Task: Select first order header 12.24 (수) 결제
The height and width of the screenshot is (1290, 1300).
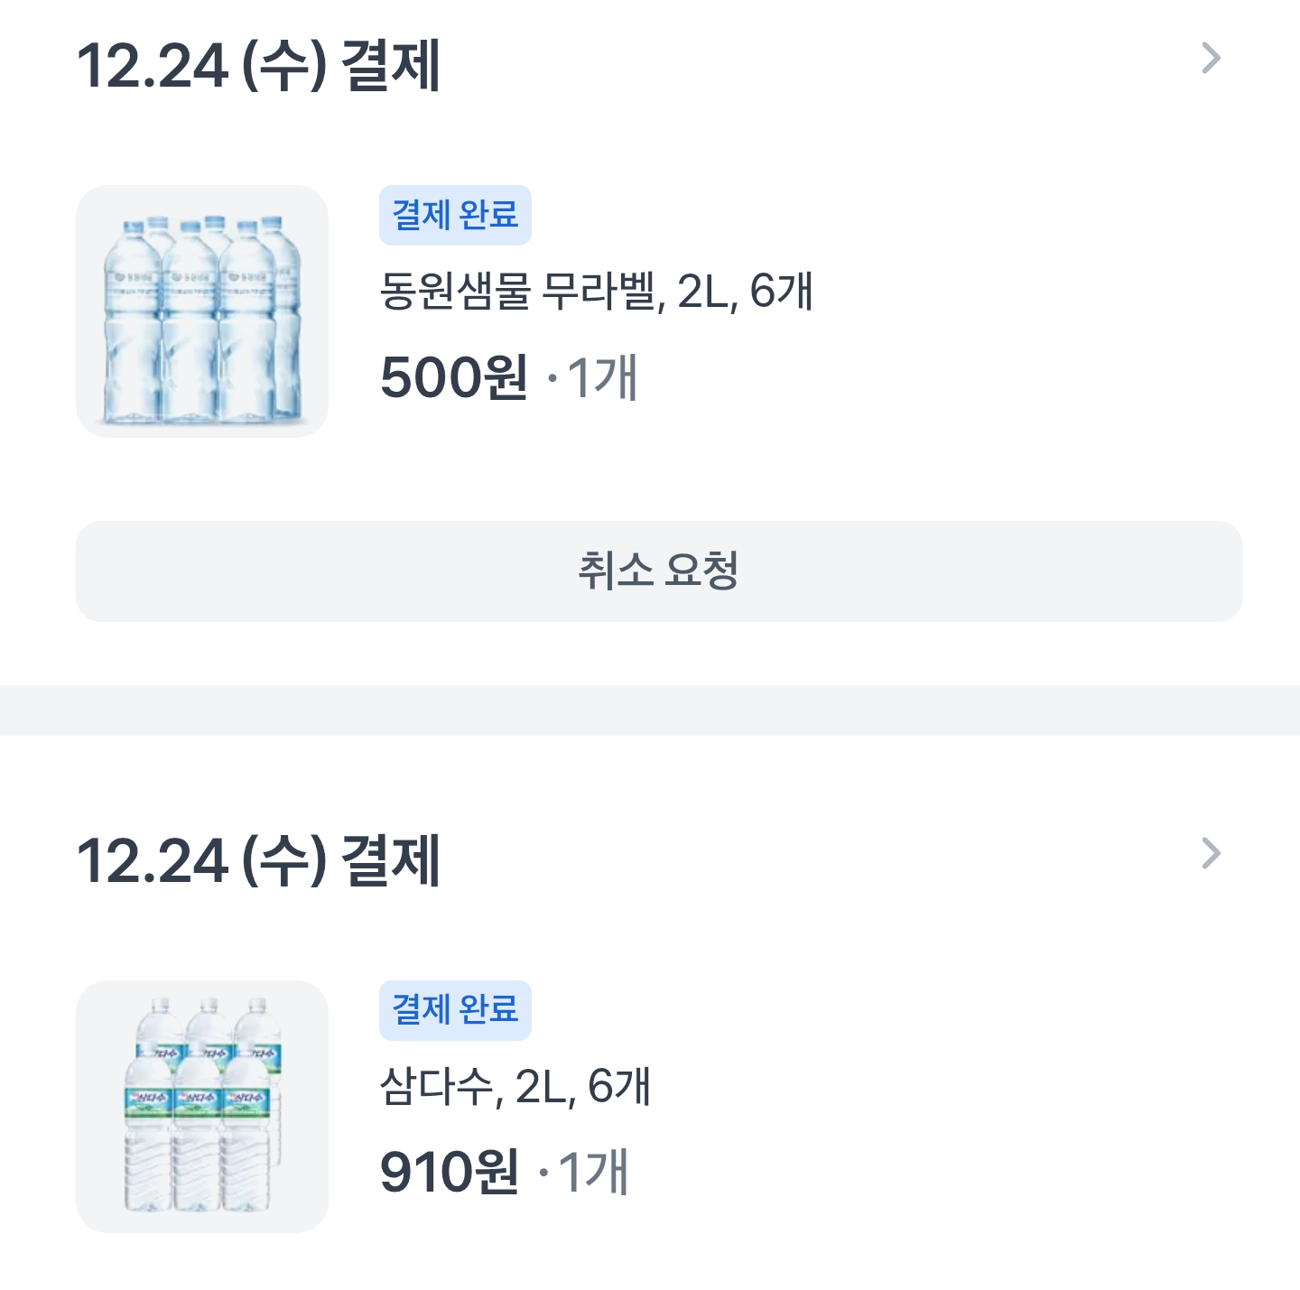Action: click(258, 66)
